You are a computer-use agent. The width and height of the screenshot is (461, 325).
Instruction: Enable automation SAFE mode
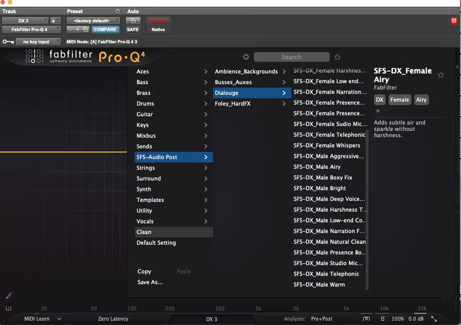133,29
